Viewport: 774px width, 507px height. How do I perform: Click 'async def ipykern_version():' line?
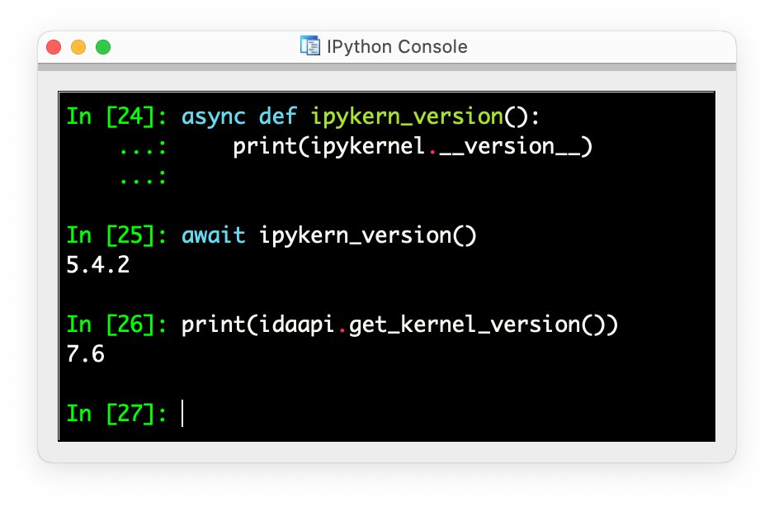tap(361, 117)
